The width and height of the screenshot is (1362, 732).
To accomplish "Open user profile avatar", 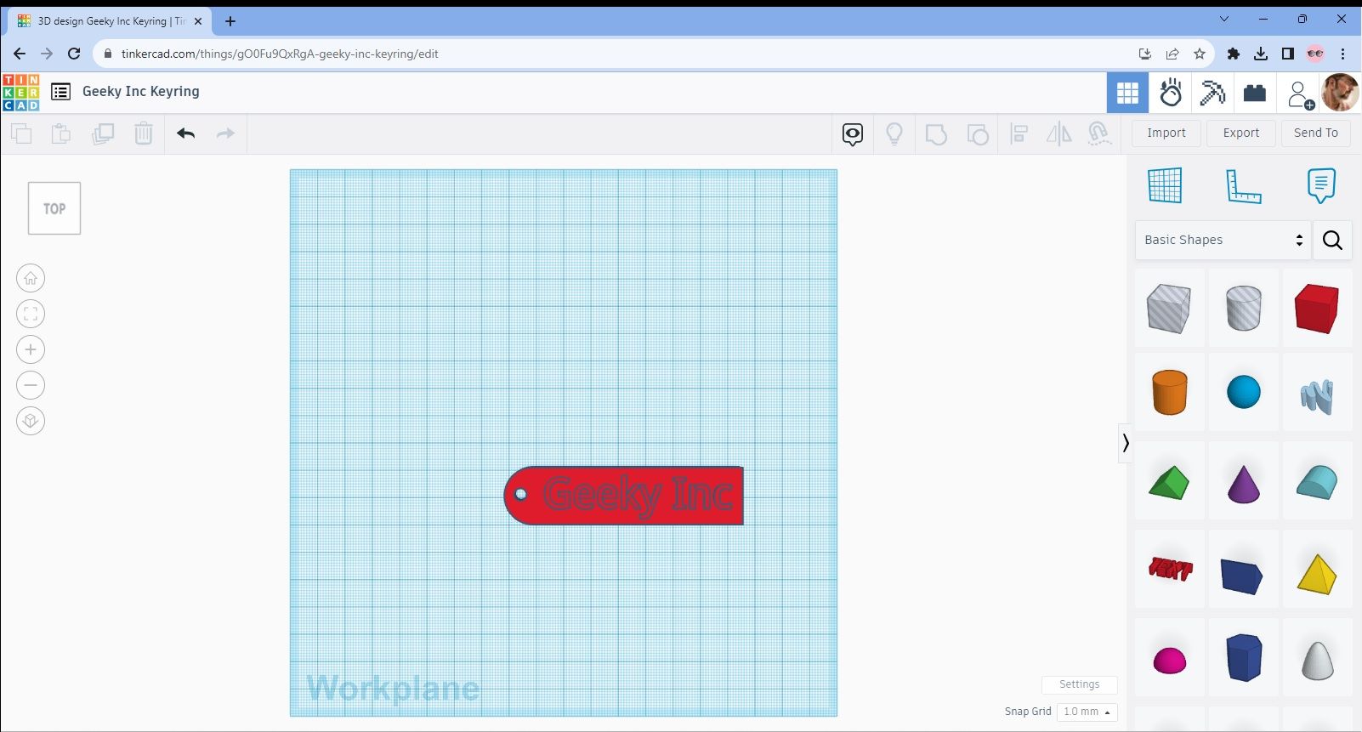I will coord(1340,92).
